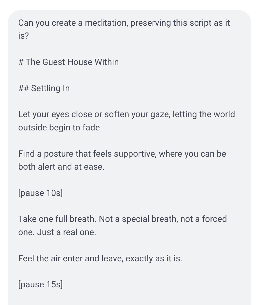Click the word "meditation" in the first line
Viewport: 259px width, 305px height.
[106, 23]
